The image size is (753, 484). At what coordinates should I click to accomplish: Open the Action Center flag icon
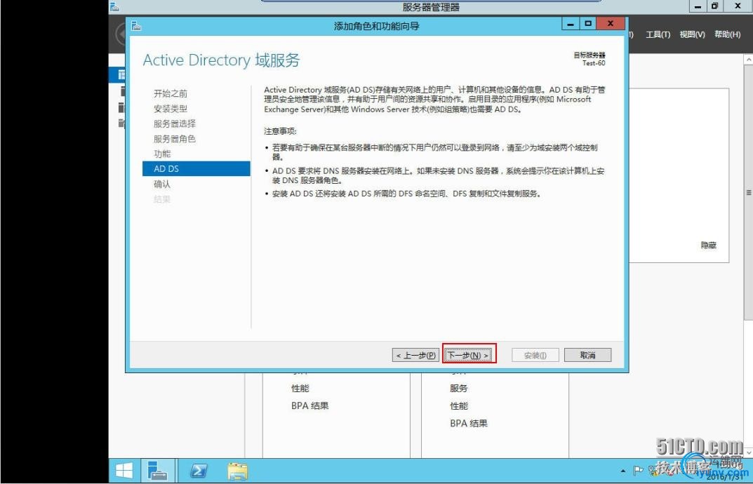pos(638,471)
